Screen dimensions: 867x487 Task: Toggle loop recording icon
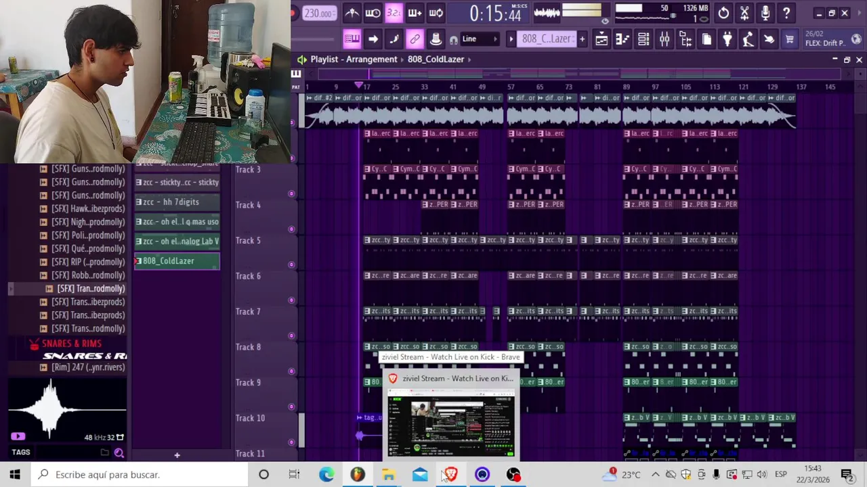coord(436,13)
